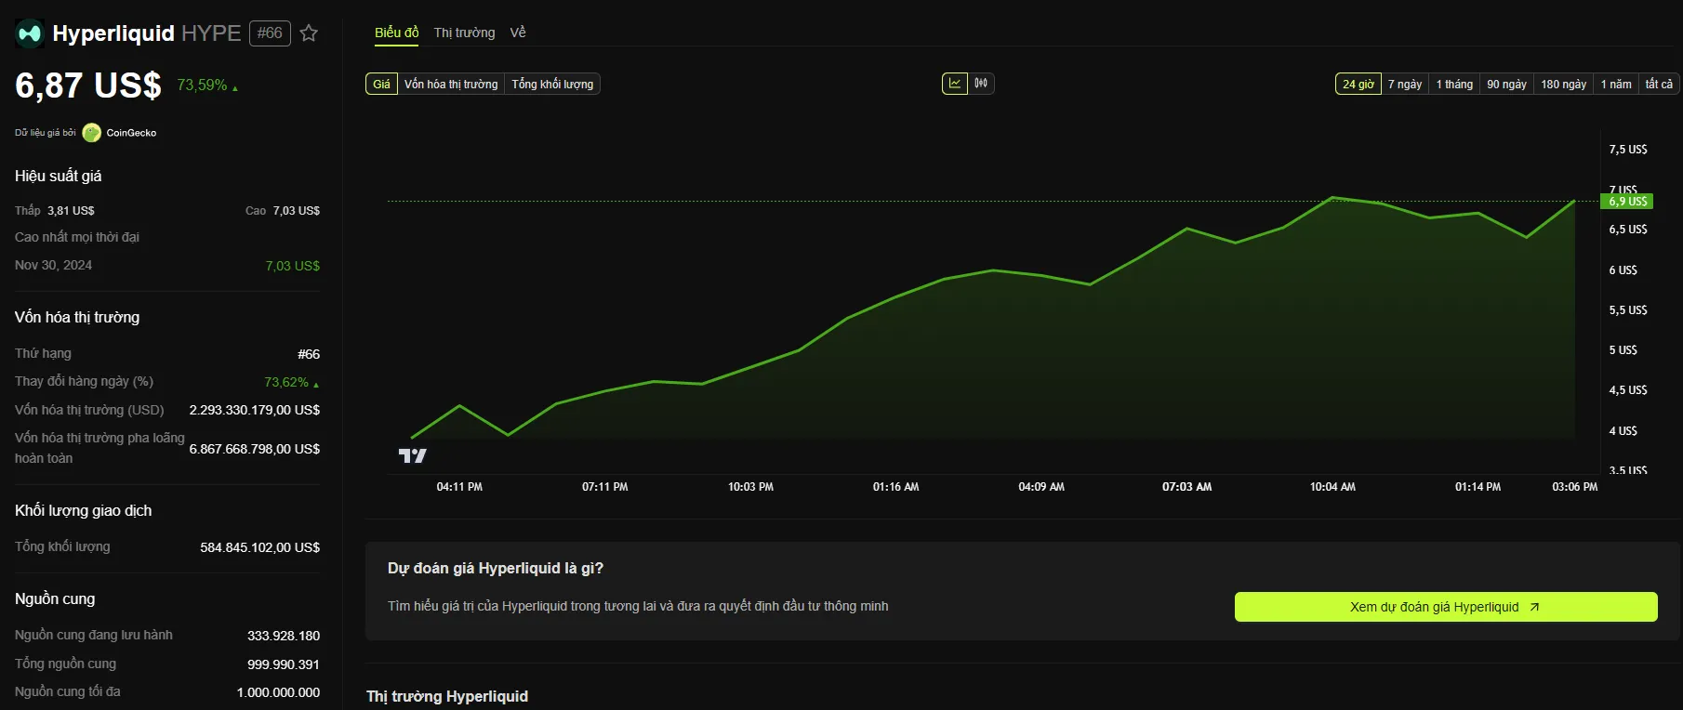Screen dimensions: 1683x710
Task: Click the Nguồn cung section heading
Action: coord(55,598)
